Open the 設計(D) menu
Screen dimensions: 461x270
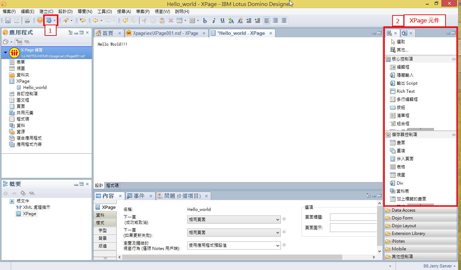(x=65, y=12)
